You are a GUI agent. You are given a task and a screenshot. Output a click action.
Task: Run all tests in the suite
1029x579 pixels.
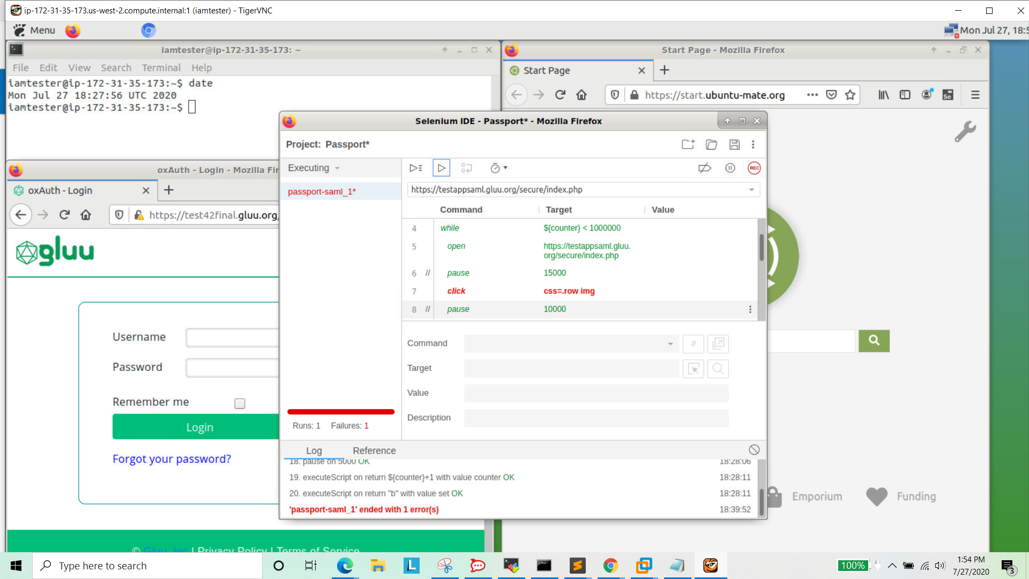415,168
